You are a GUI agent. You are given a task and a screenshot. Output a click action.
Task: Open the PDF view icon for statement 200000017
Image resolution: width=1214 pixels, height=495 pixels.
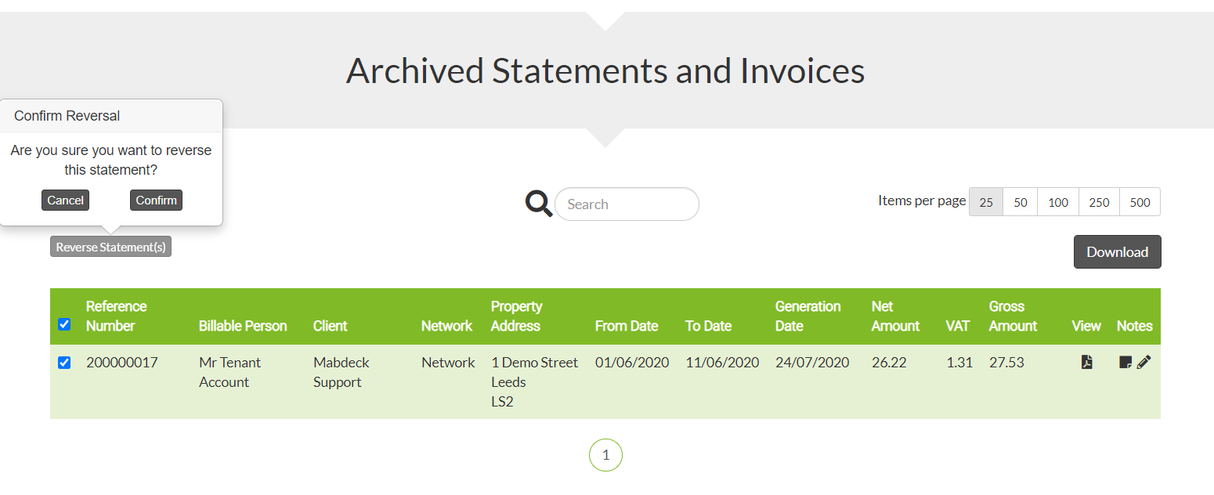(1086, 362)
